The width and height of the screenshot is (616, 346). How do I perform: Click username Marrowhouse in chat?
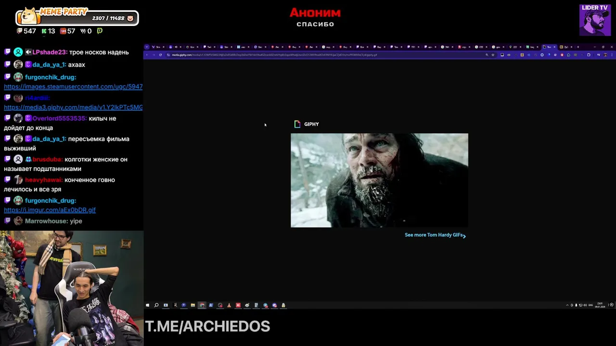point(46,221)
